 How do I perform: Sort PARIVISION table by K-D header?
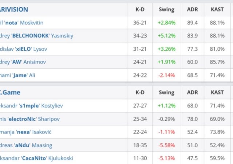click(x=140, y=10)
